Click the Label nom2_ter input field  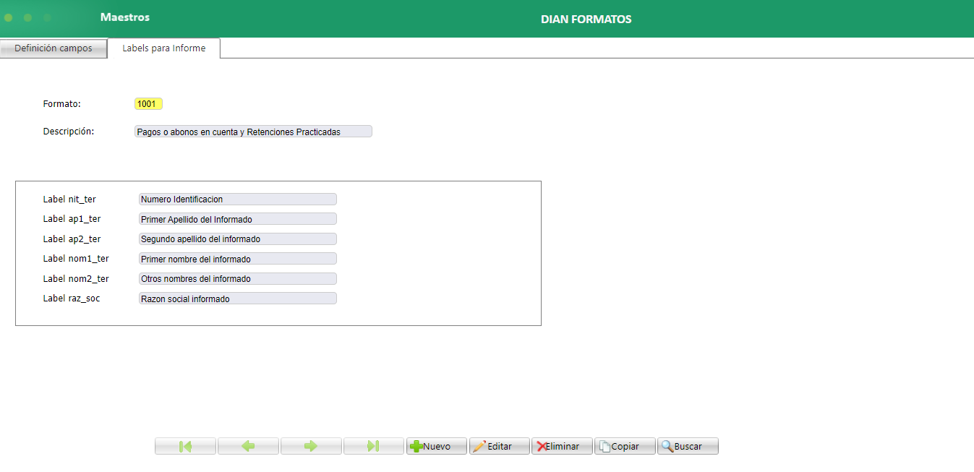tap(238, 278)
